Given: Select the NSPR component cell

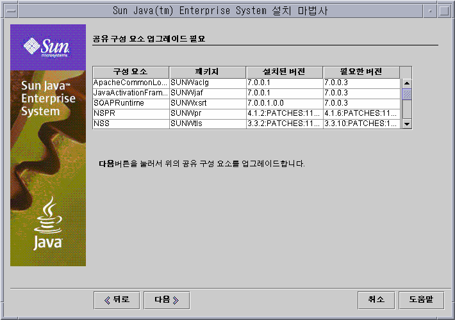Looking at the screenshot, I should pos(131,114).
